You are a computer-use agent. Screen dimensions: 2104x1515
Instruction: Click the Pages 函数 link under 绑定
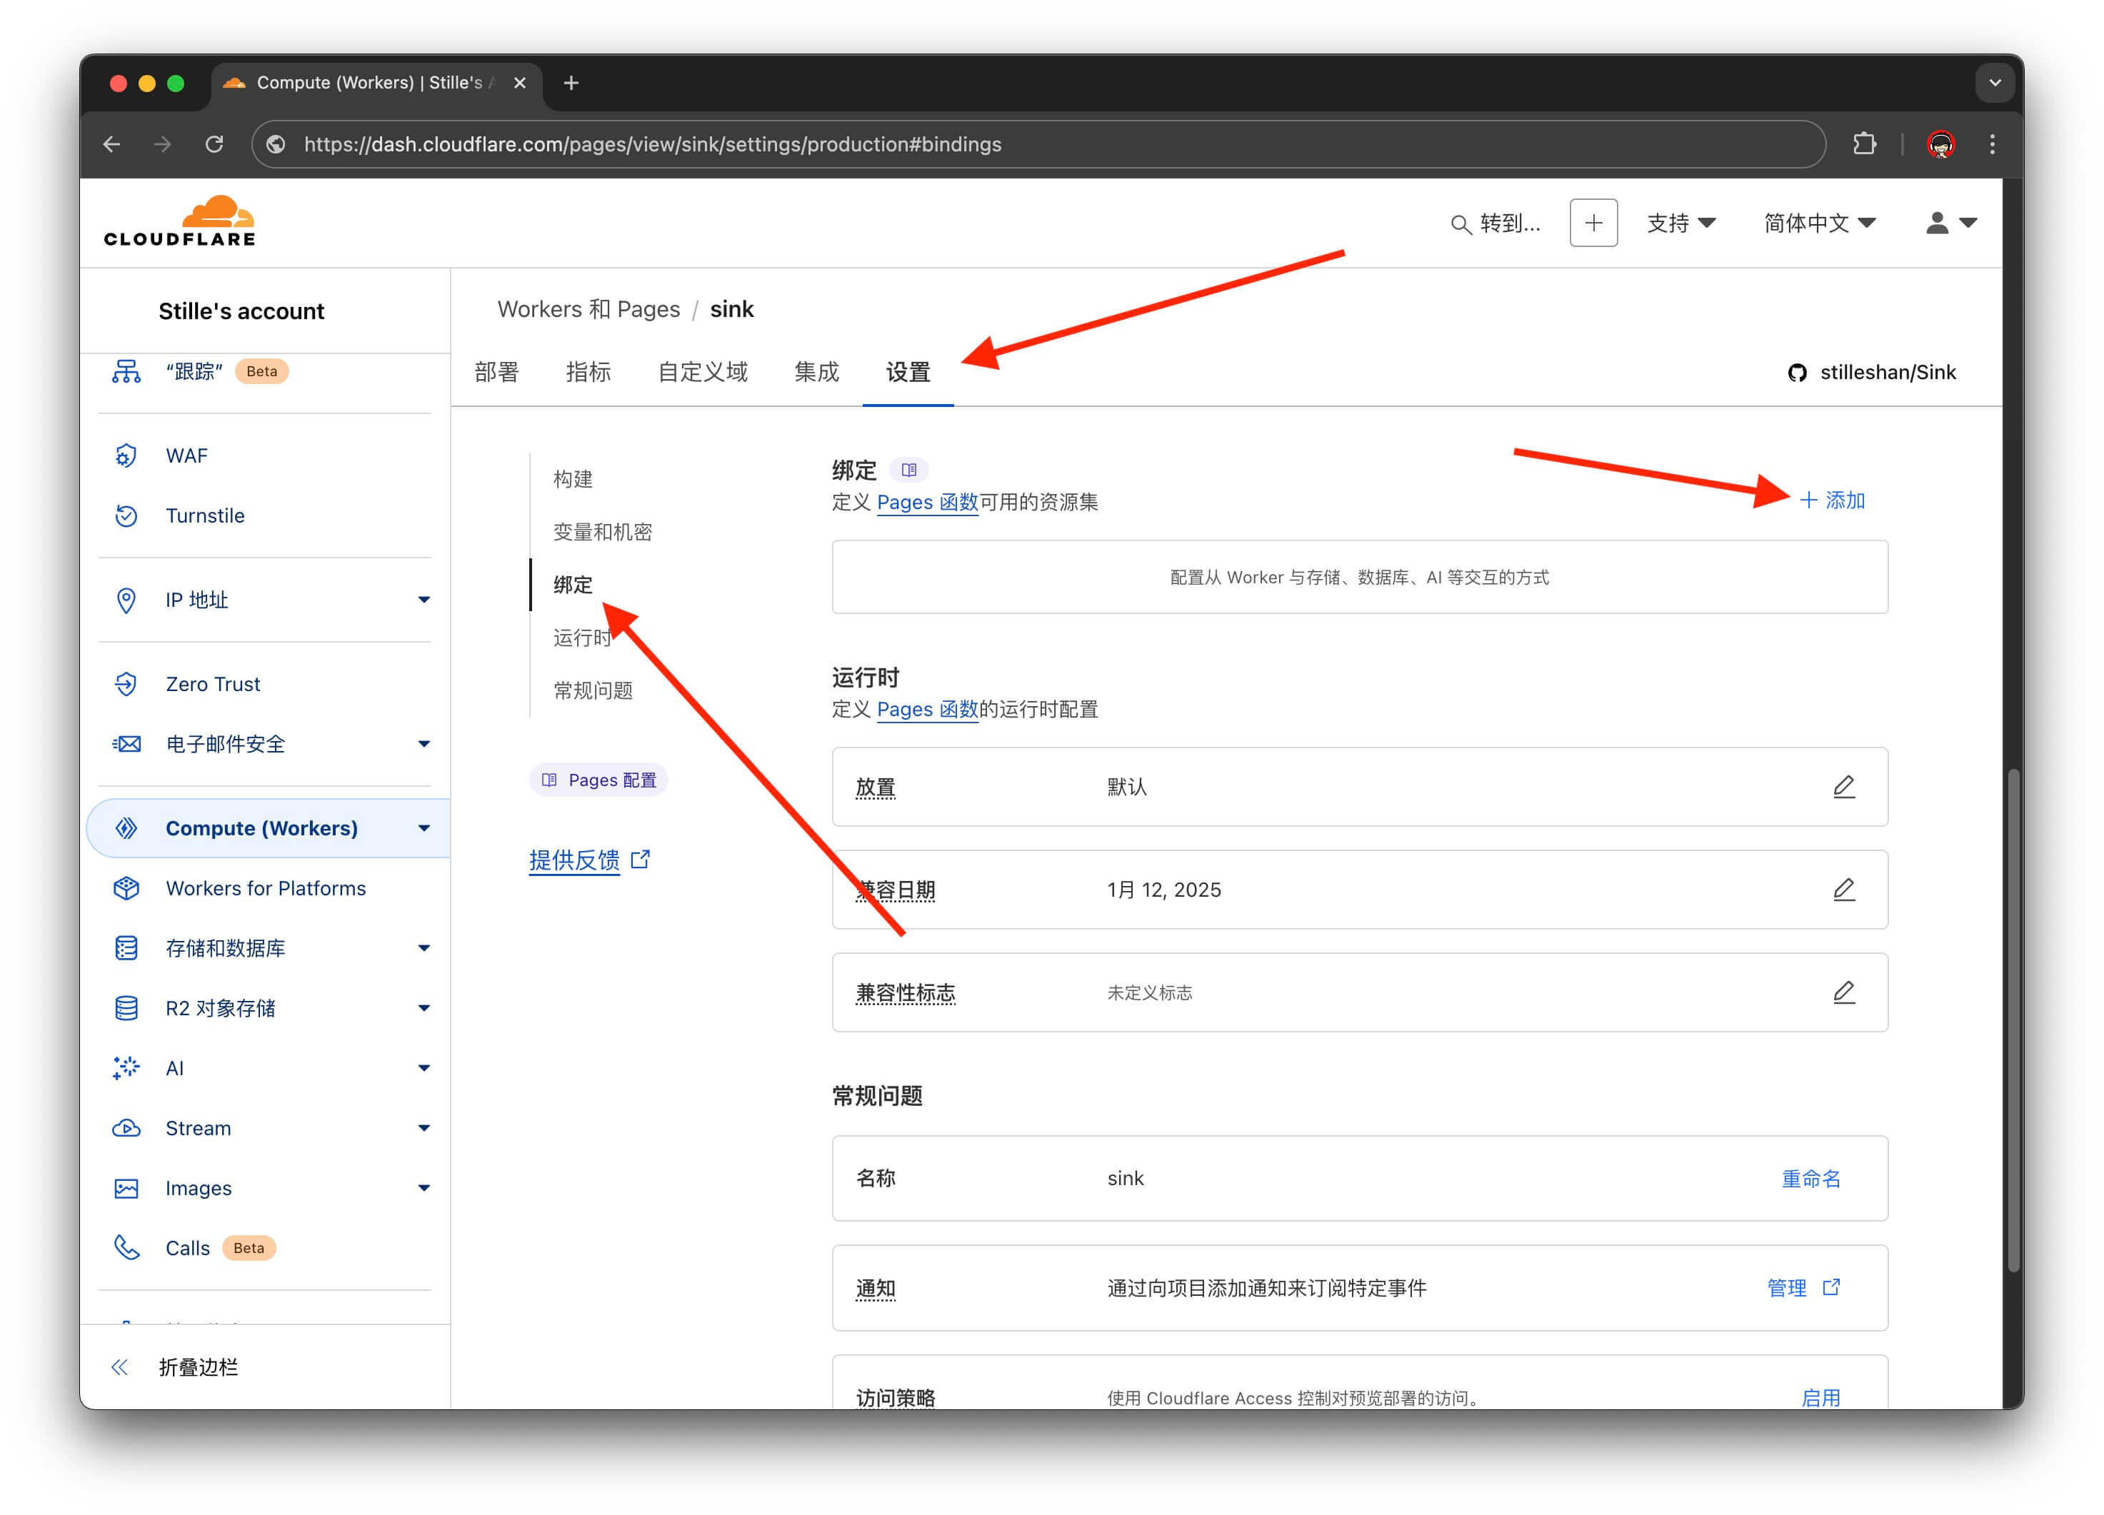(x=928, y=503)
